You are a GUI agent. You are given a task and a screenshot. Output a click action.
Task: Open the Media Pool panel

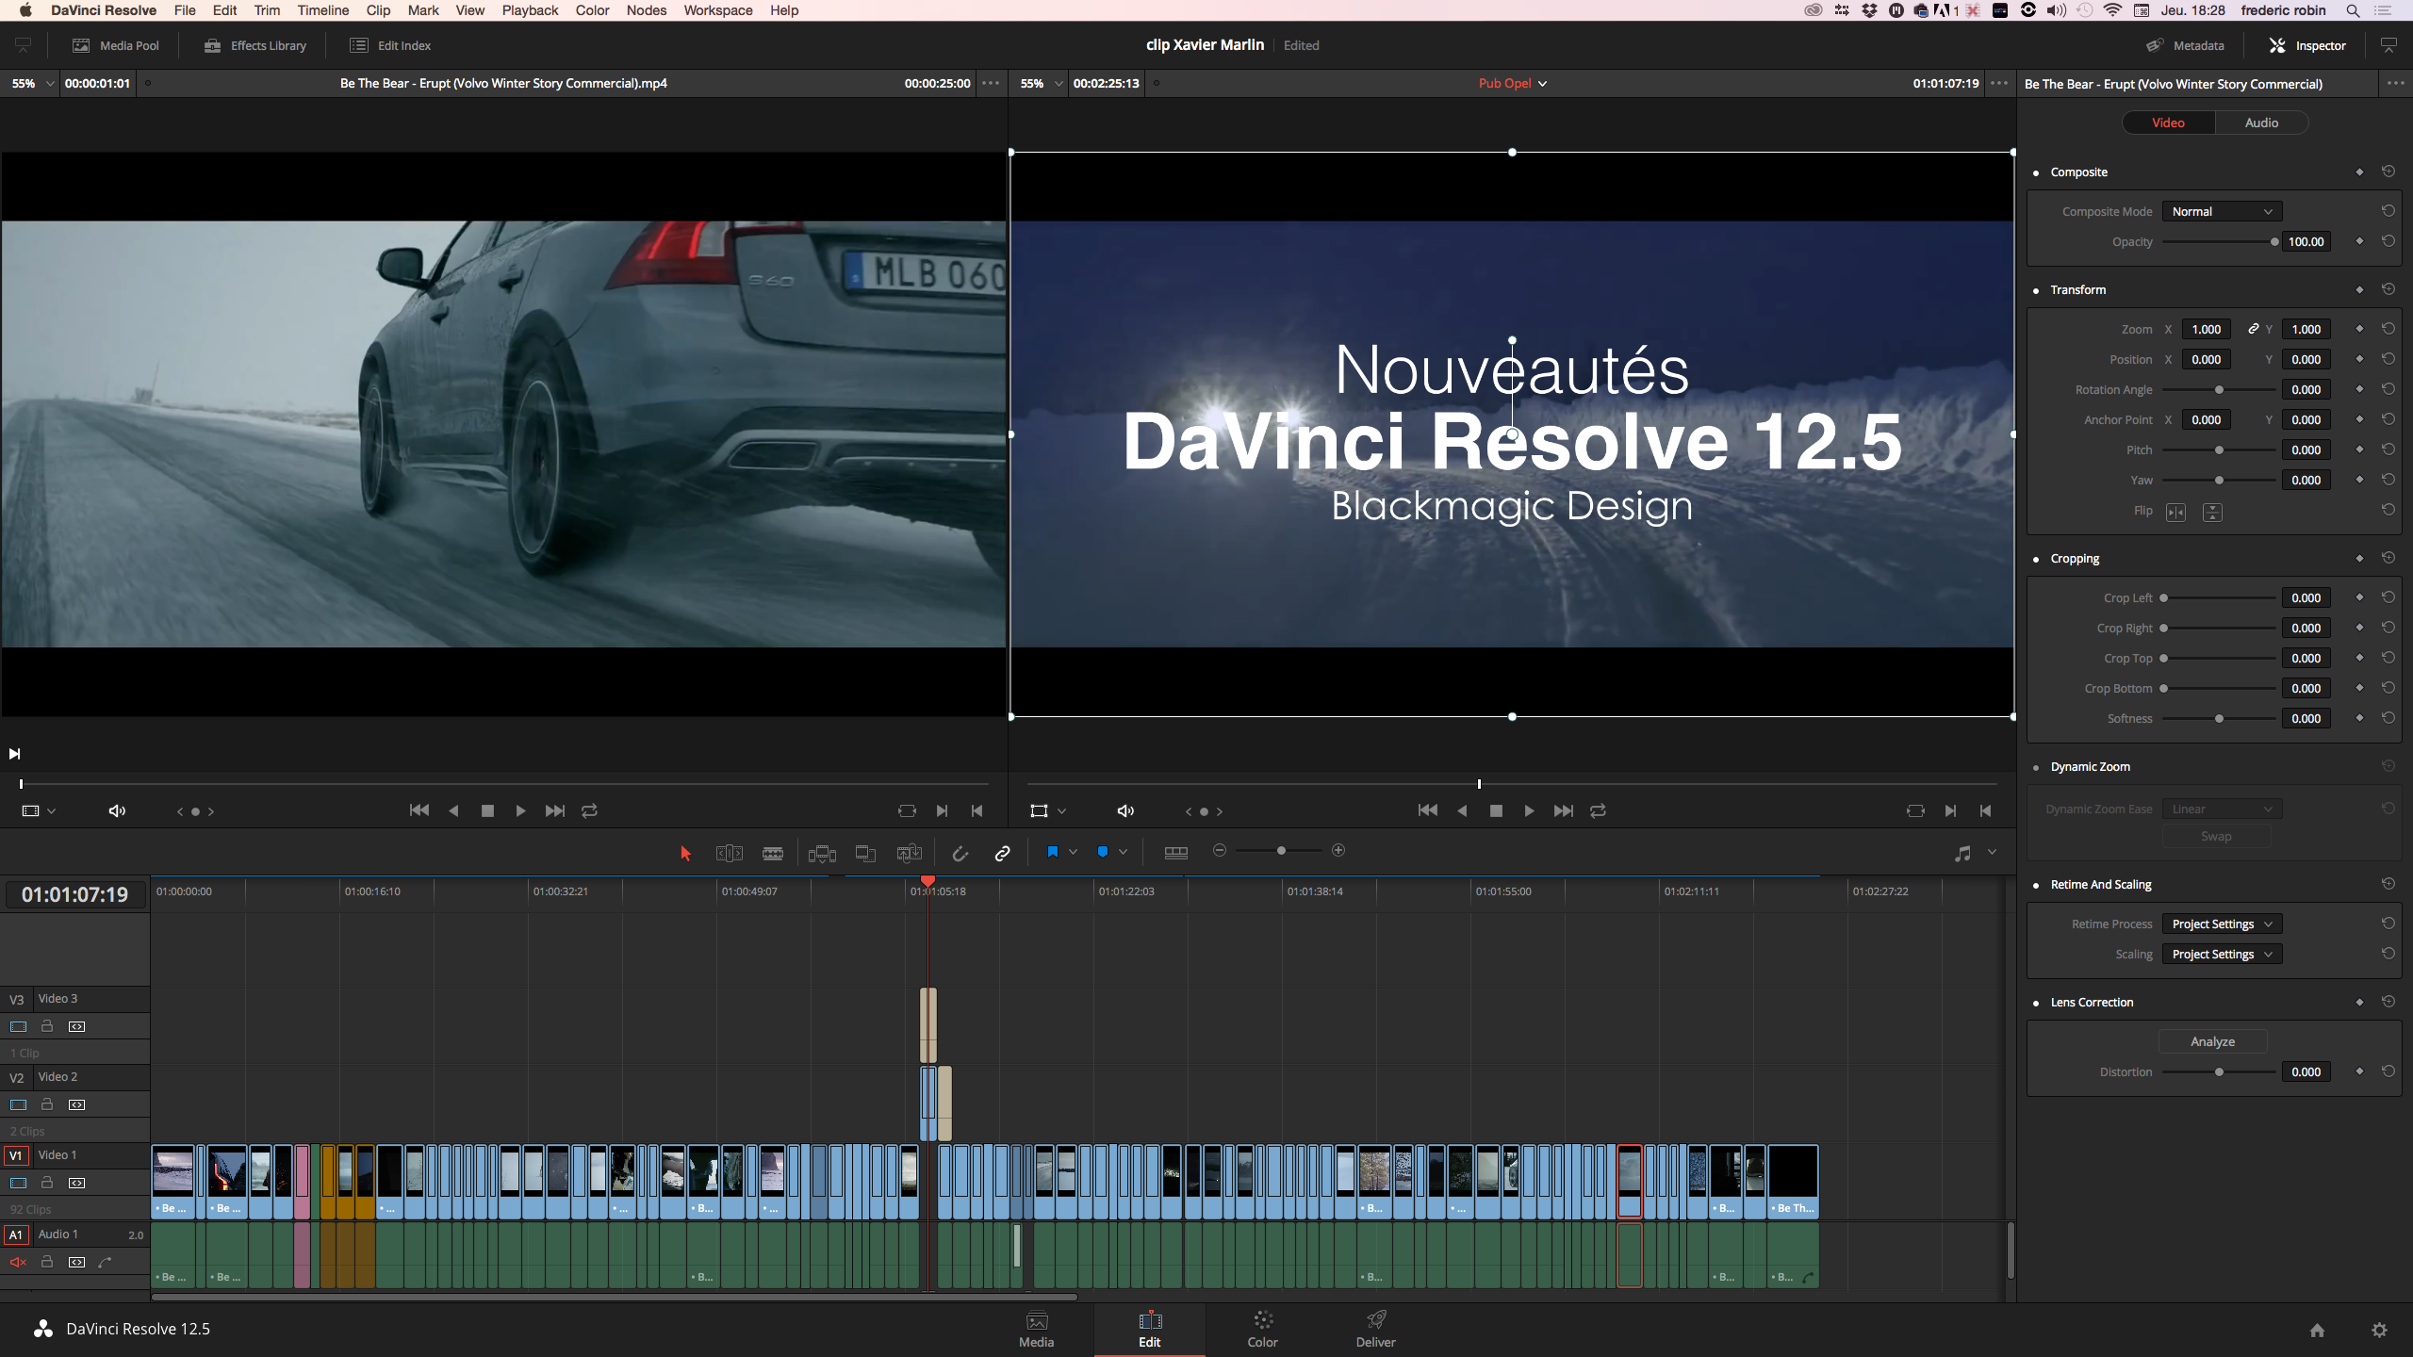[116, 45]
